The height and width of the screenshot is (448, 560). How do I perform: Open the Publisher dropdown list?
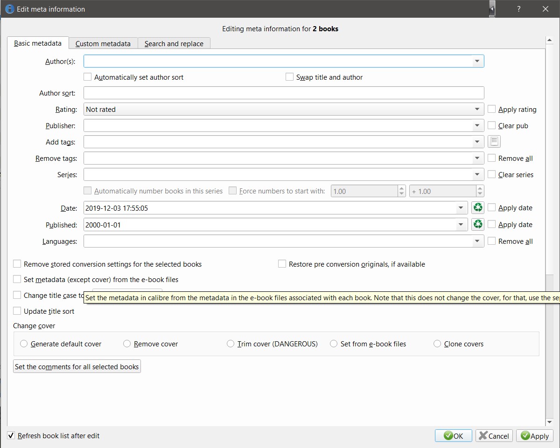(476, 125)
